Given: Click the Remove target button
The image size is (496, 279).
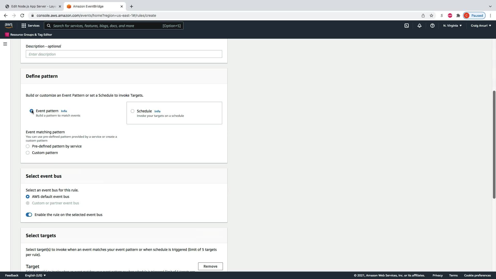Looking at the screenshot, I should pos(210,266).
